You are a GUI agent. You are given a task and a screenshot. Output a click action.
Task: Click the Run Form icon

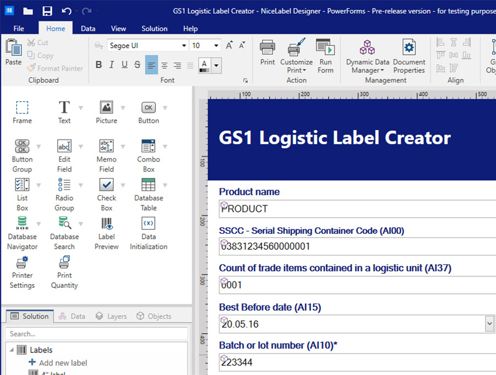point(326,56)
